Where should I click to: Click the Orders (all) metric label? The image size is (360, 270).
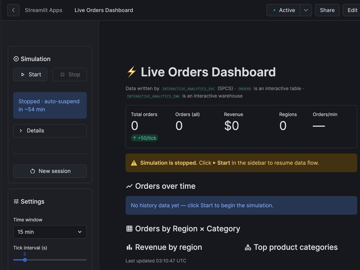(x=187, y=114)
